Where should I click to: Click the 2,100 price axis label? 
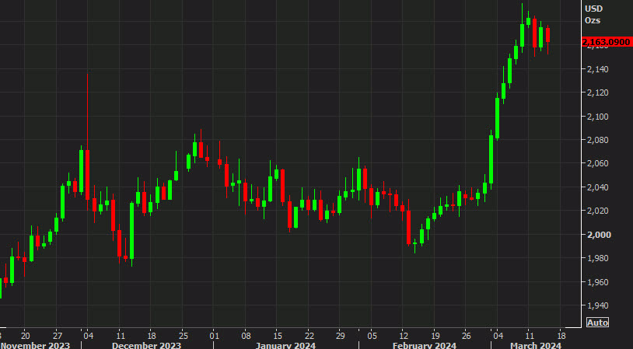pos(597,117)
